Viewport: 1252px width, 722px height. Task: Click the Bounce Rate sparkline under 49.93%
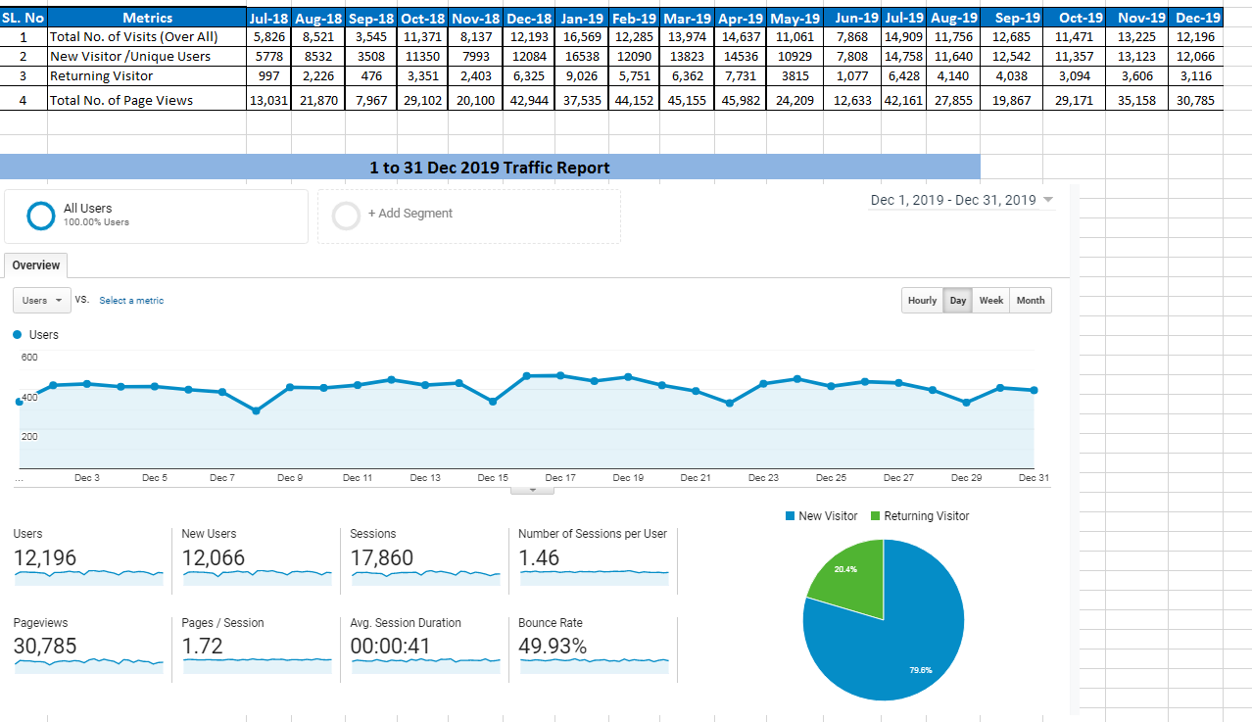(x=594, y=664)
